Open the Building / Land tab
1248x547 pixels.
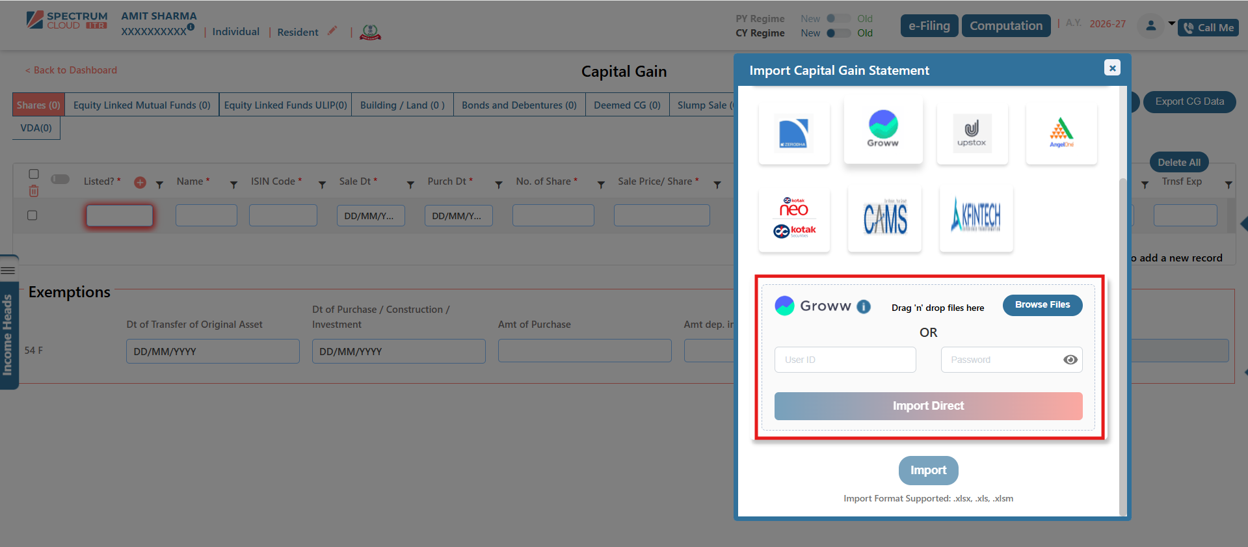(402, 105)
